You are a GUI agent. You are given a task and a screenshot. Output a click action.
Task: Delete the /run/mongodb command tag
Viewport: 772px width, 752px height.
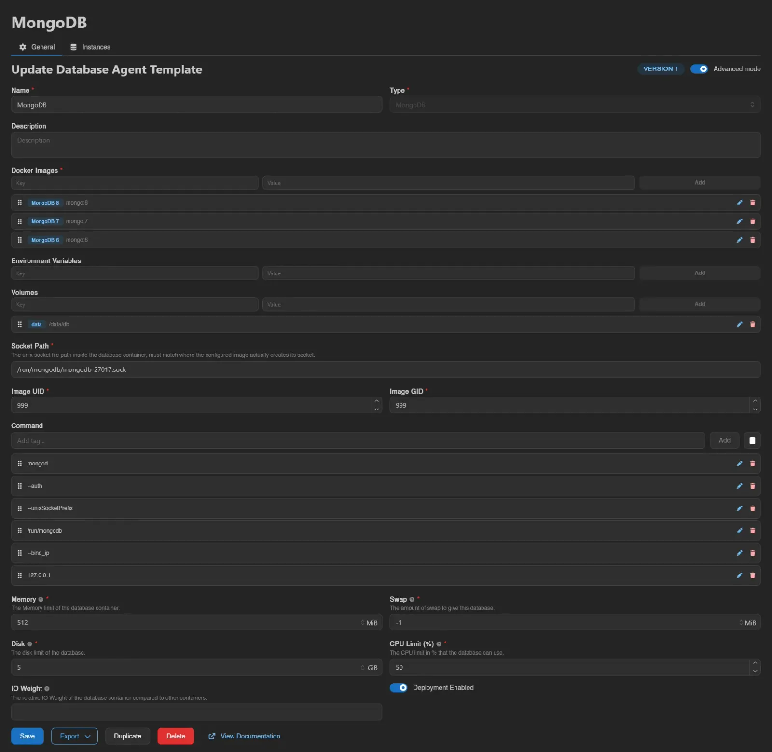752,531
